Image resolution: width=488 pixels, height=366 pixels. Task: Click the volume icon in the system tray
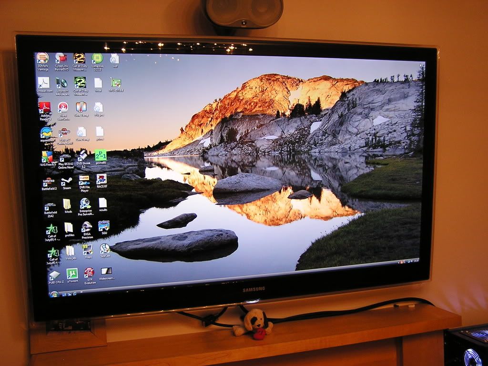[411, 262]
